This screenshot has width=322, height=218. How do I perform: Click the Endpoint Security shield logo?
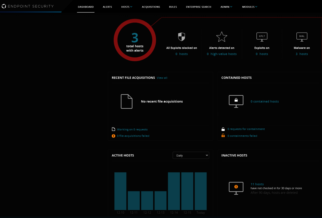(4, 6)
